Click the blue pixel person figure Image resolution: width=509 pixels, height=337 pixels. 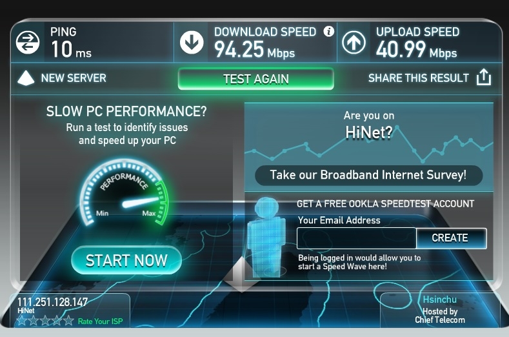click(x=267, y=237)
